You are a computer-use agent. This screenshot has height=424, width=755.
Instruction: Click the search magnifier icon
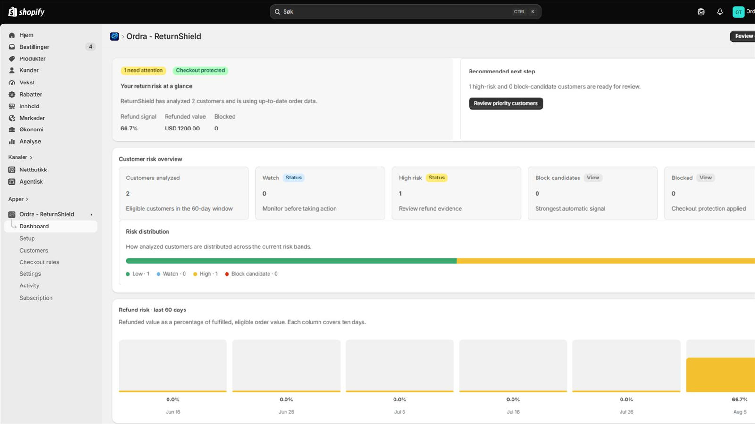point(277,12)
